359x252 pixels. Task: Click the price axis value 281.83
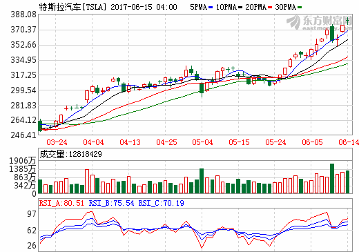tap(23, 106)
